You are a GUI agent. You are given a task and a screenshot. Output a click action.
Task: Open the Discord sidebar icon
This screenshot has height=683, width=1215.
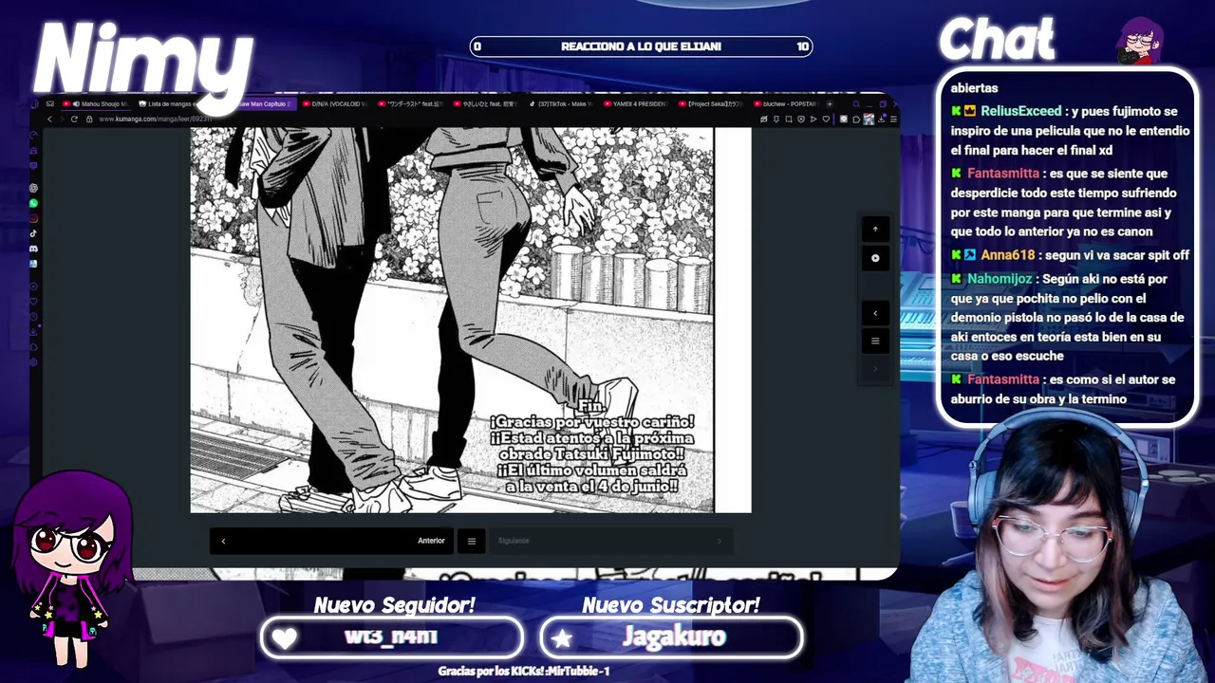pyautogui.click(x=33, y=249)
